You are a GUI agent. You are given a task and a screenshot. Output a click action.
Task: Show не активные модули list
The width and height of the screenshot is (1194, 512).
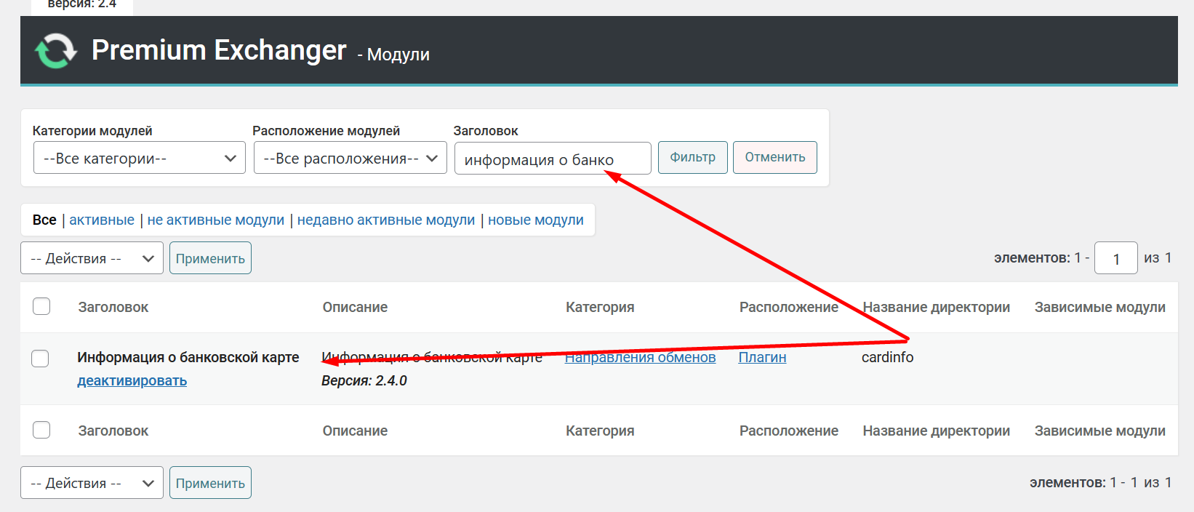(x=216, y=220)
